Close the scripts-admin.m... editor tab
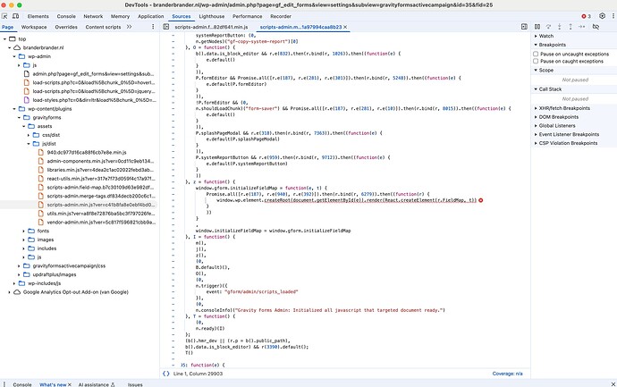 pos(345,27)
